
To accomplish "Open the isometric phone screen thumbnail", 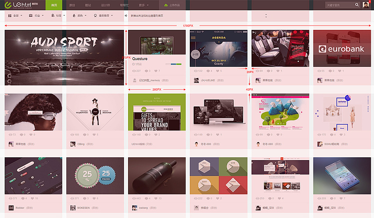I will [342, 176].
